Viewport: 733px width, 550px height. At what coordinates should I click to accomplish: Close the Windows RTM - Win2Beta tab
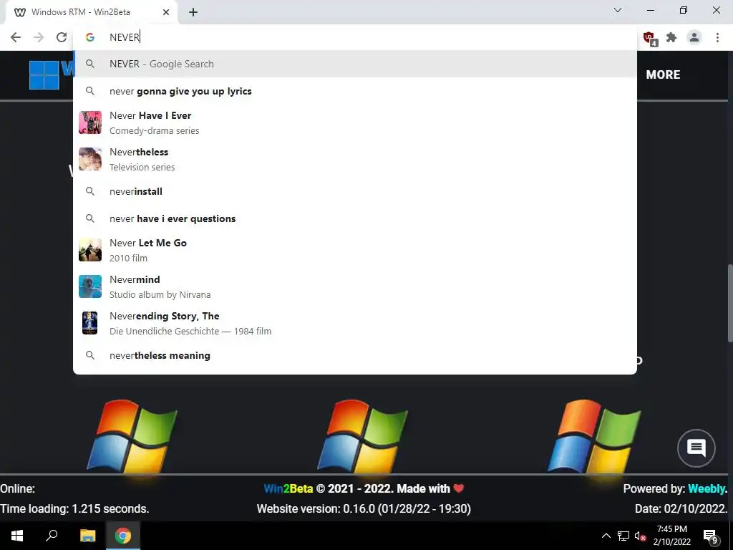[166, 12]
